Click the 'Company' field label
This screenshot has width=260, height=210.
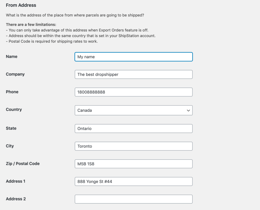(x=15, y=74)
